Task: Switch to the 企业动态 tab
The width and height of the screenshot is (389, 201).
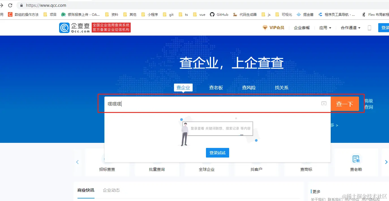Action: point(111,190)
